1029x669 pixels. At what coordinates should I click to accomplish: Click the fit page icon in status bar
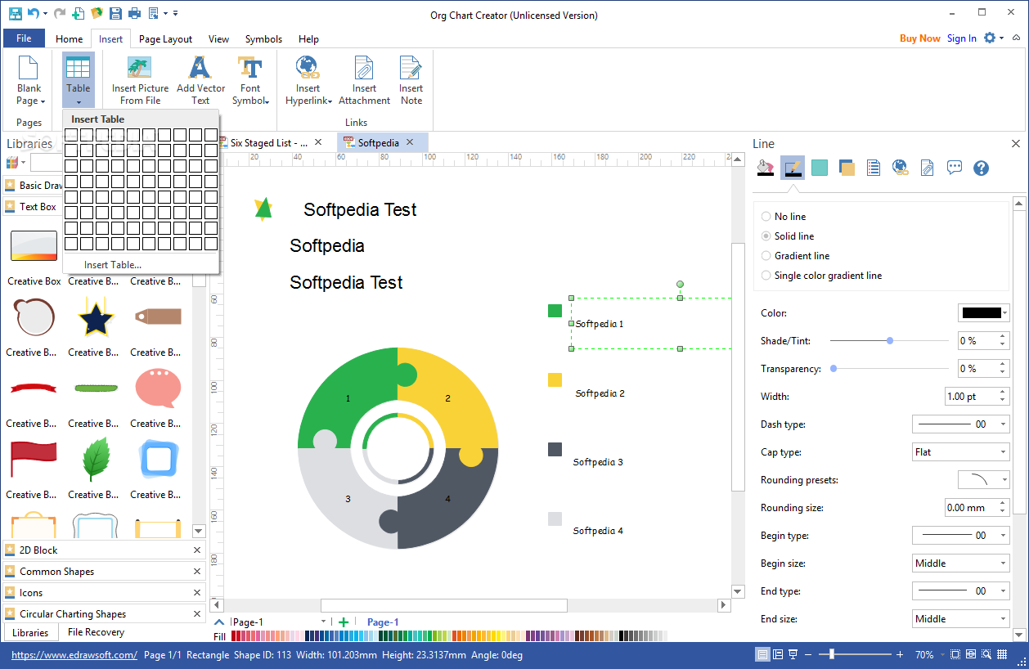(x=955, y=654)
